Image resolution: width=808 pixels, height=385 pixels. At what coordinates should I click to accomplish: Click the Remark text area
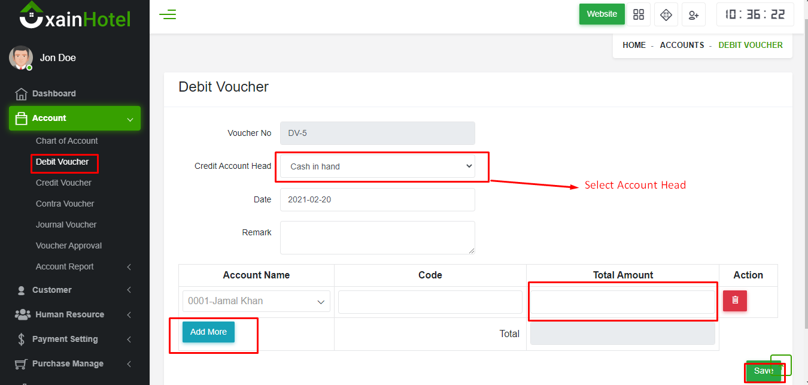378,237
